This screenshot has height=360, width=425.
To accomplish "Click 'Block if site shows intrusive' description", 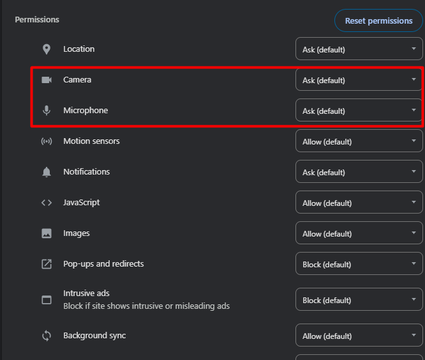I will click(x=146, y=306).
